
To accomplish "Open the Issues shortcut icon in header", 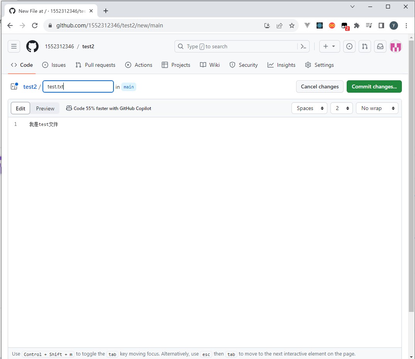I will click(349, 46).
